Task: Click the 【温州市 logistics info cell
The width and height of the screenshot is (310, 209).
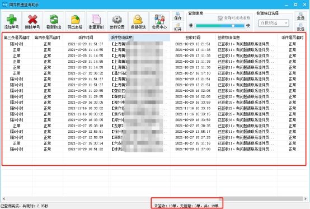Action: 139,73
